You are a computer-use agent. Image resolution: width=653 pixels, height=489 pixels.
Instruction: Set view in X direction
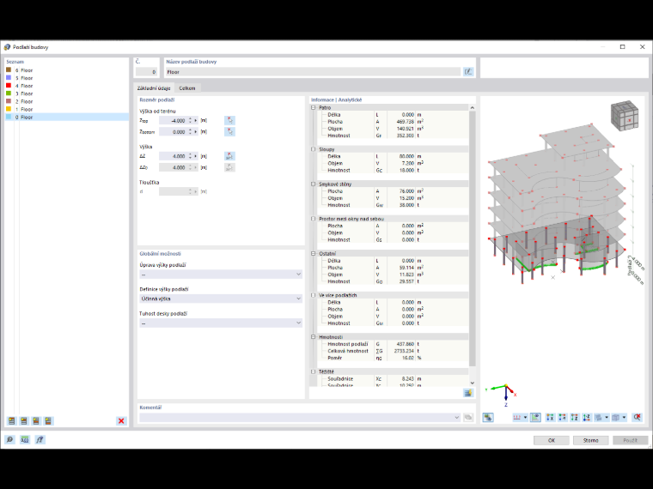(550, 417)
